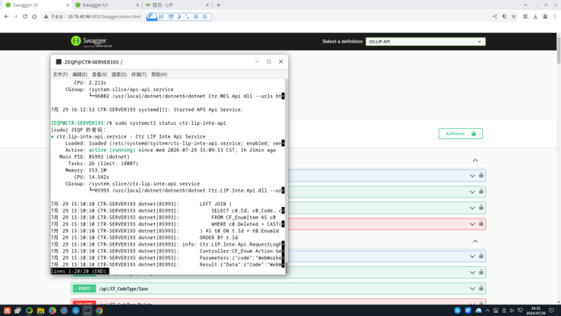Open the 终端(T) menu in terminal

click(x=138, y=74)
